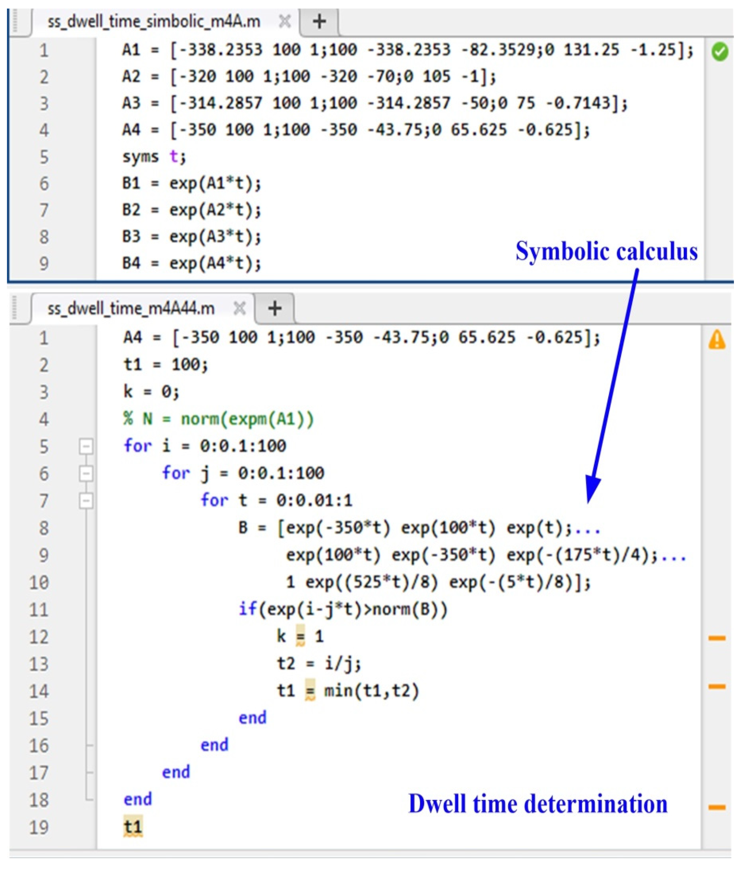Collapse the for j loop fold
The image size is (743, 870).
(86, 473)
